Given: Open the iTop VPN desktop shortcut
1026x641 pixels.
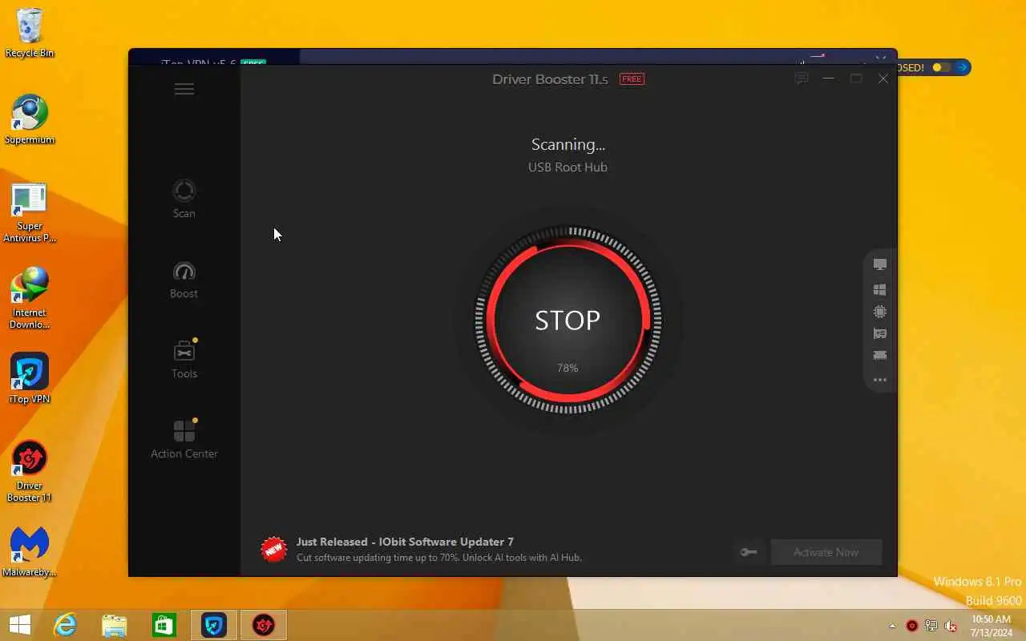Looking at the screenshot, I should [30, 379].
